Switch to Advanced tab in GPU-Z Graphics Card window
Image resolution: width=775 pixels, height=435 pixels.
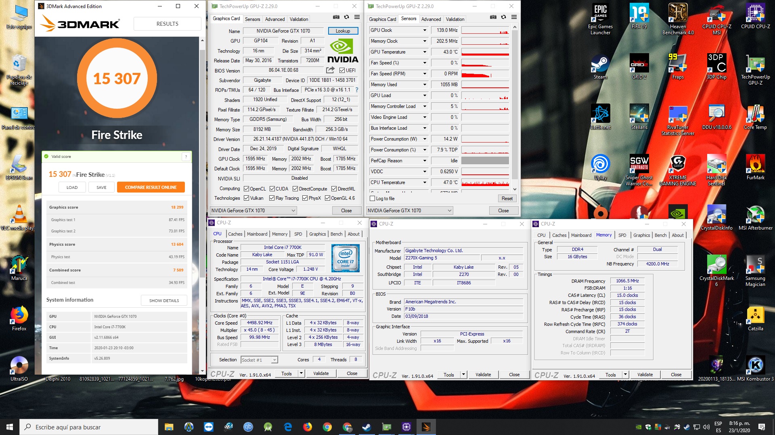(274, 19)
